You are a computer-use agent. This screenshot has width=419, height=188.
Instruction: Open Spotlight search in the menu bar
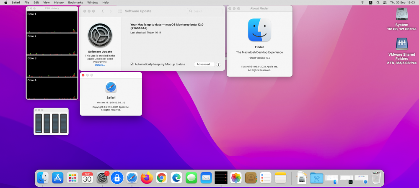[x=378, y=3]
